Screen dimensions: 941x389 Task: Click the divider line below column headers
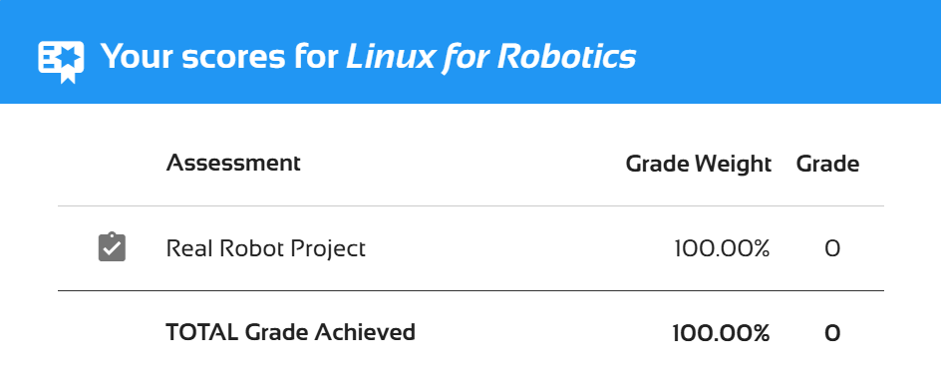(x=470, y=205)
